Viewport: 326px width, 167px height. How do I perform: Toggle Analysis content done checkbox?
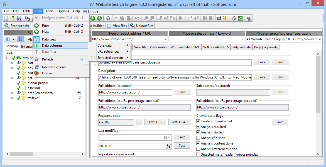pyautogui.click(x=198, y=143)
